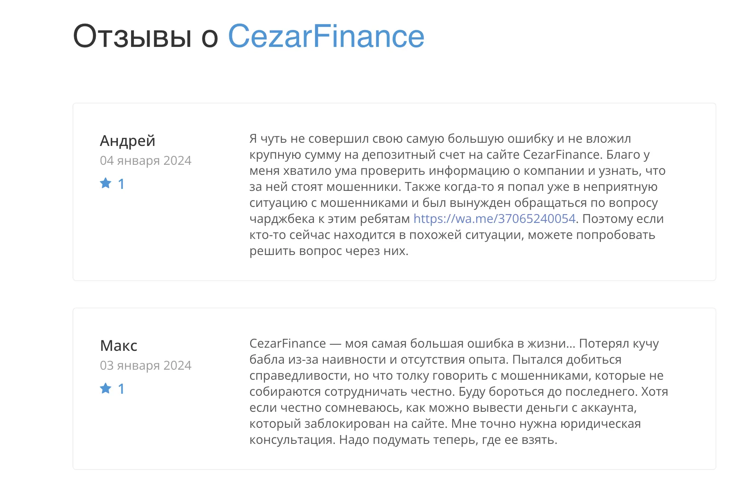Click the phrase "Я чуть не совершил"
The height and width of the screenshot is (502, 736).
pos(309,139)
